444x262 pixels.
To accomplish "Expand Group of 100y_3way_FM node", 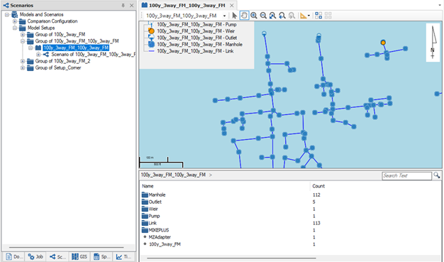I will pos(23,35).
